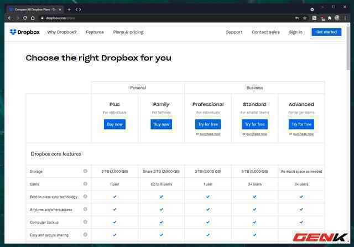The image size is (354, 247).
Task: Click the Standard plan heading
Action: [254, 105]
